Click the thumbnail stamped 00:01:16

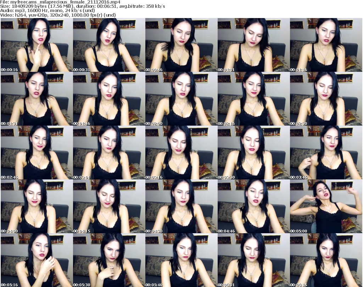(326, 45)
